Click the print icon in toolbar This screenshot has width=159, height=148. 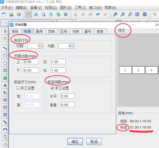coord(36,14)
